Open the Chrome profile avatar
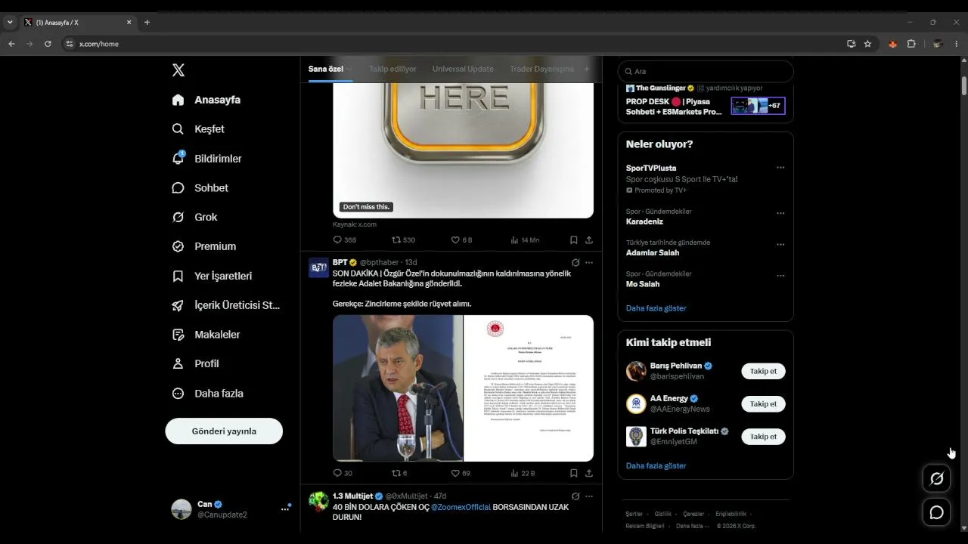 pyautogui.click(x=938, y=44)
